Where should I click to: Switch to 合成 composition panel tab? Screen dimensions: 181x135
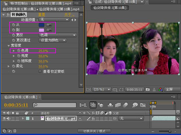[116, 2]
